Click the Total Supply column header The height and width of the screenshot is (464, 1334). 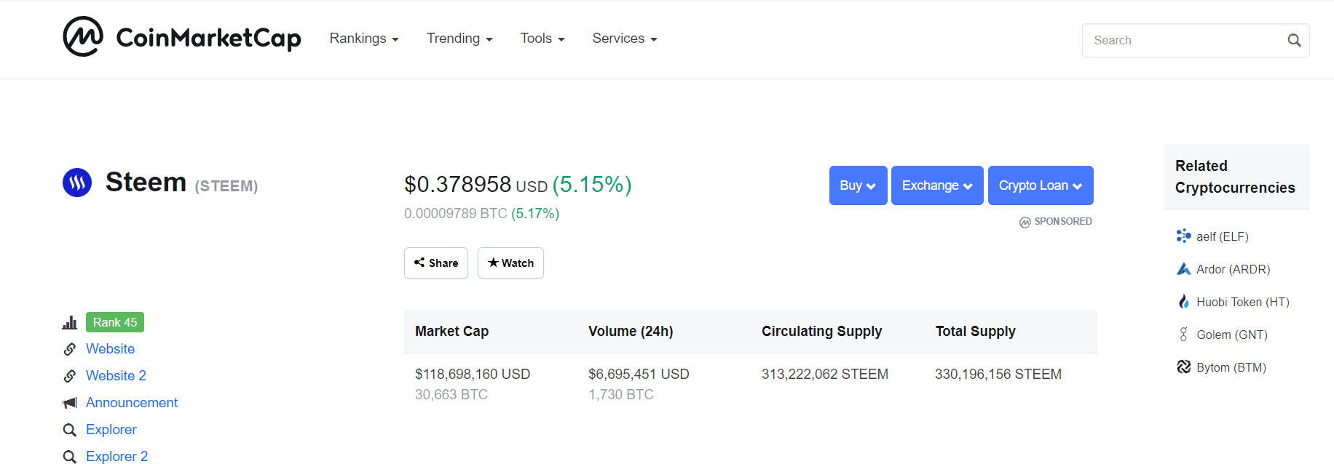click(x=976, y=332)
